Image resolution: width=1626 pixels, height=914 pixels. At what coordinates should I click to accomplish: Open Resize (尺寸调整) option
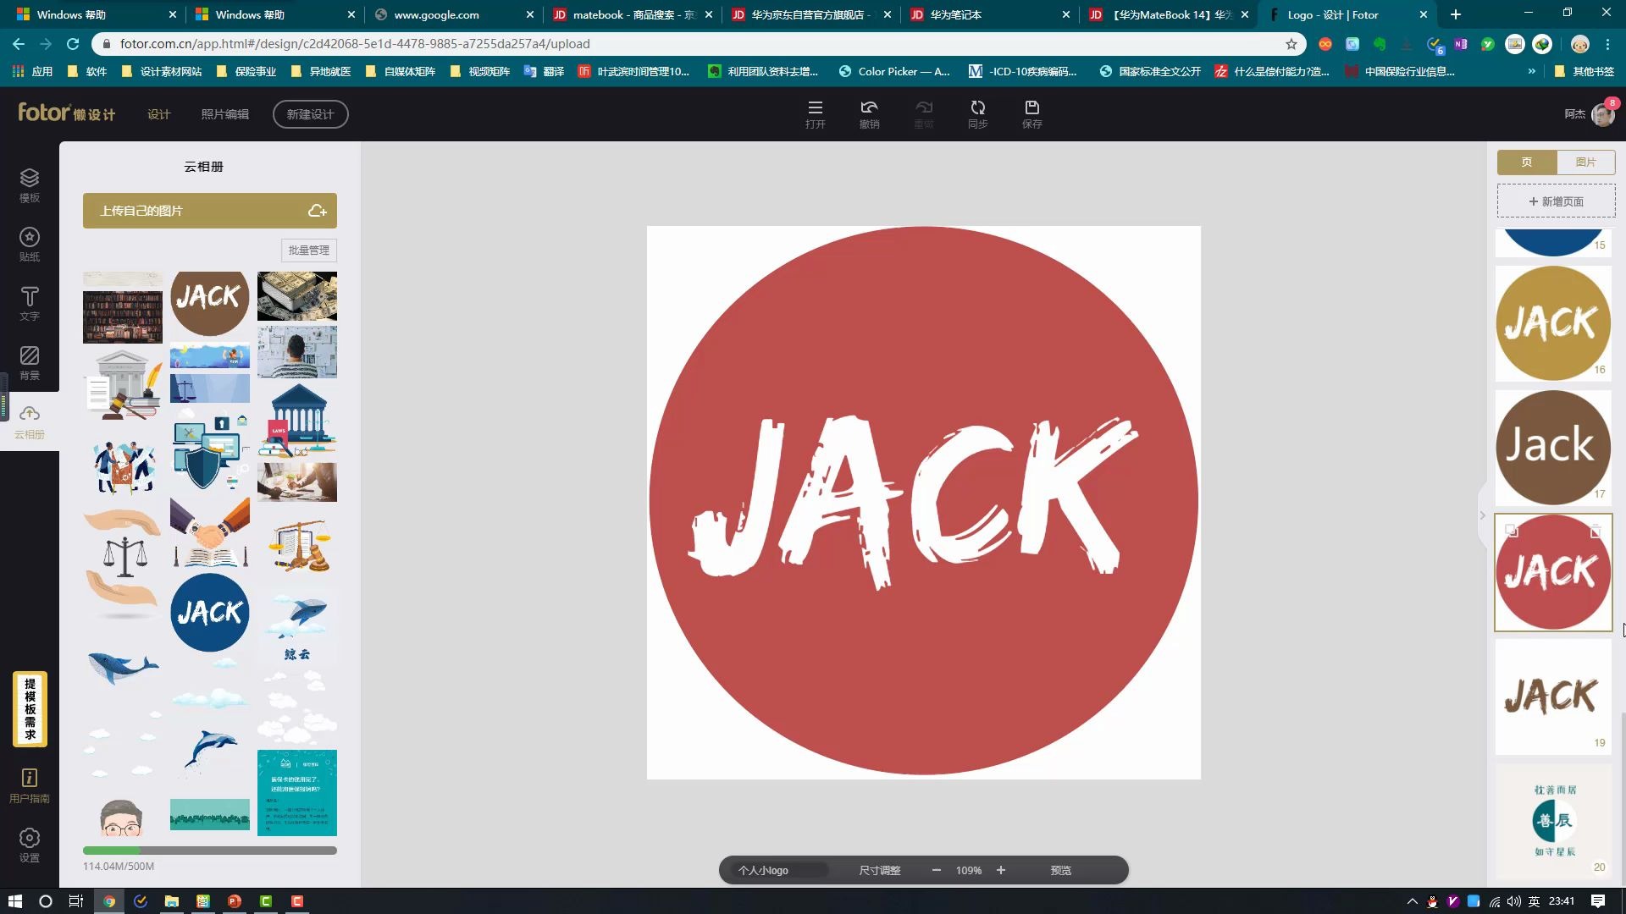tap(880, 870)
